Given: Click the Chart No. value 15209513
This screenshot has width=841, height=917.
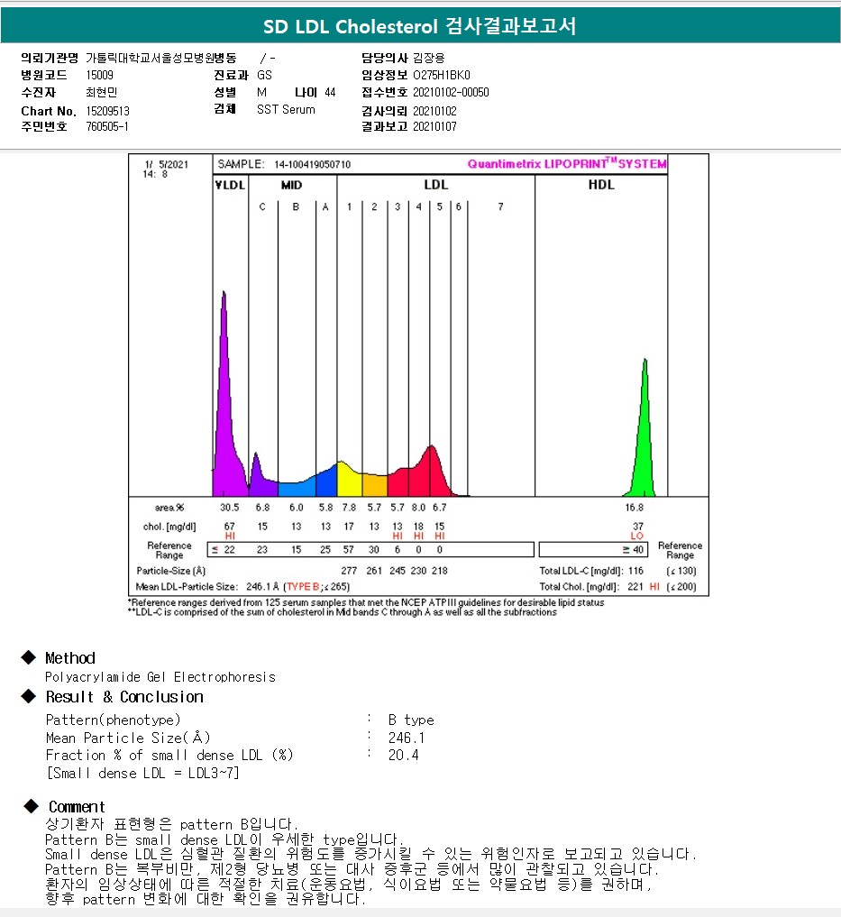Looking at the screenshot, I should point(108,111).
